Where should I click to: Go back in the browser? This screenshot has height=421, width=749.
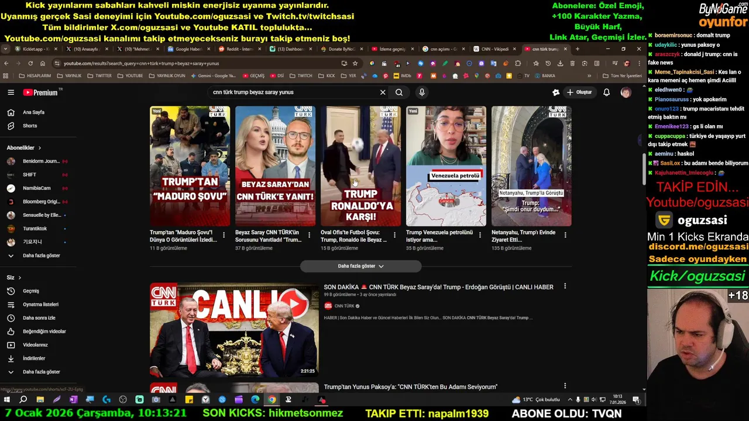click(6, 63)
